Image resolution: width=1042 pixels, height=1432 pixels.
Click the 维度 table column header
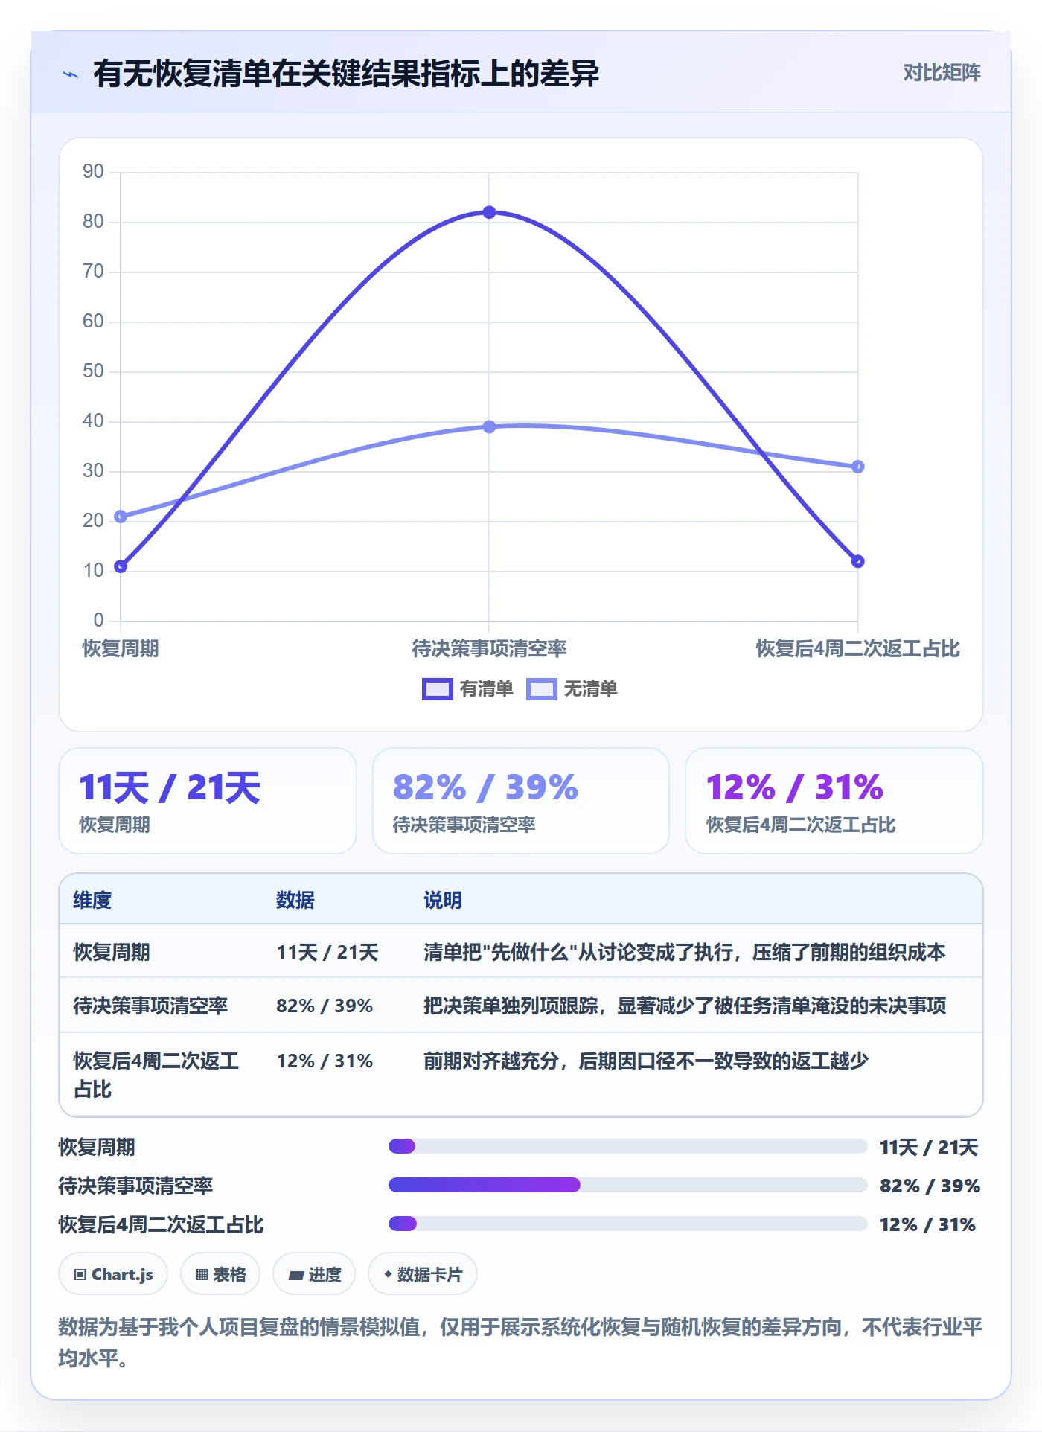click(x=92, y=901)
